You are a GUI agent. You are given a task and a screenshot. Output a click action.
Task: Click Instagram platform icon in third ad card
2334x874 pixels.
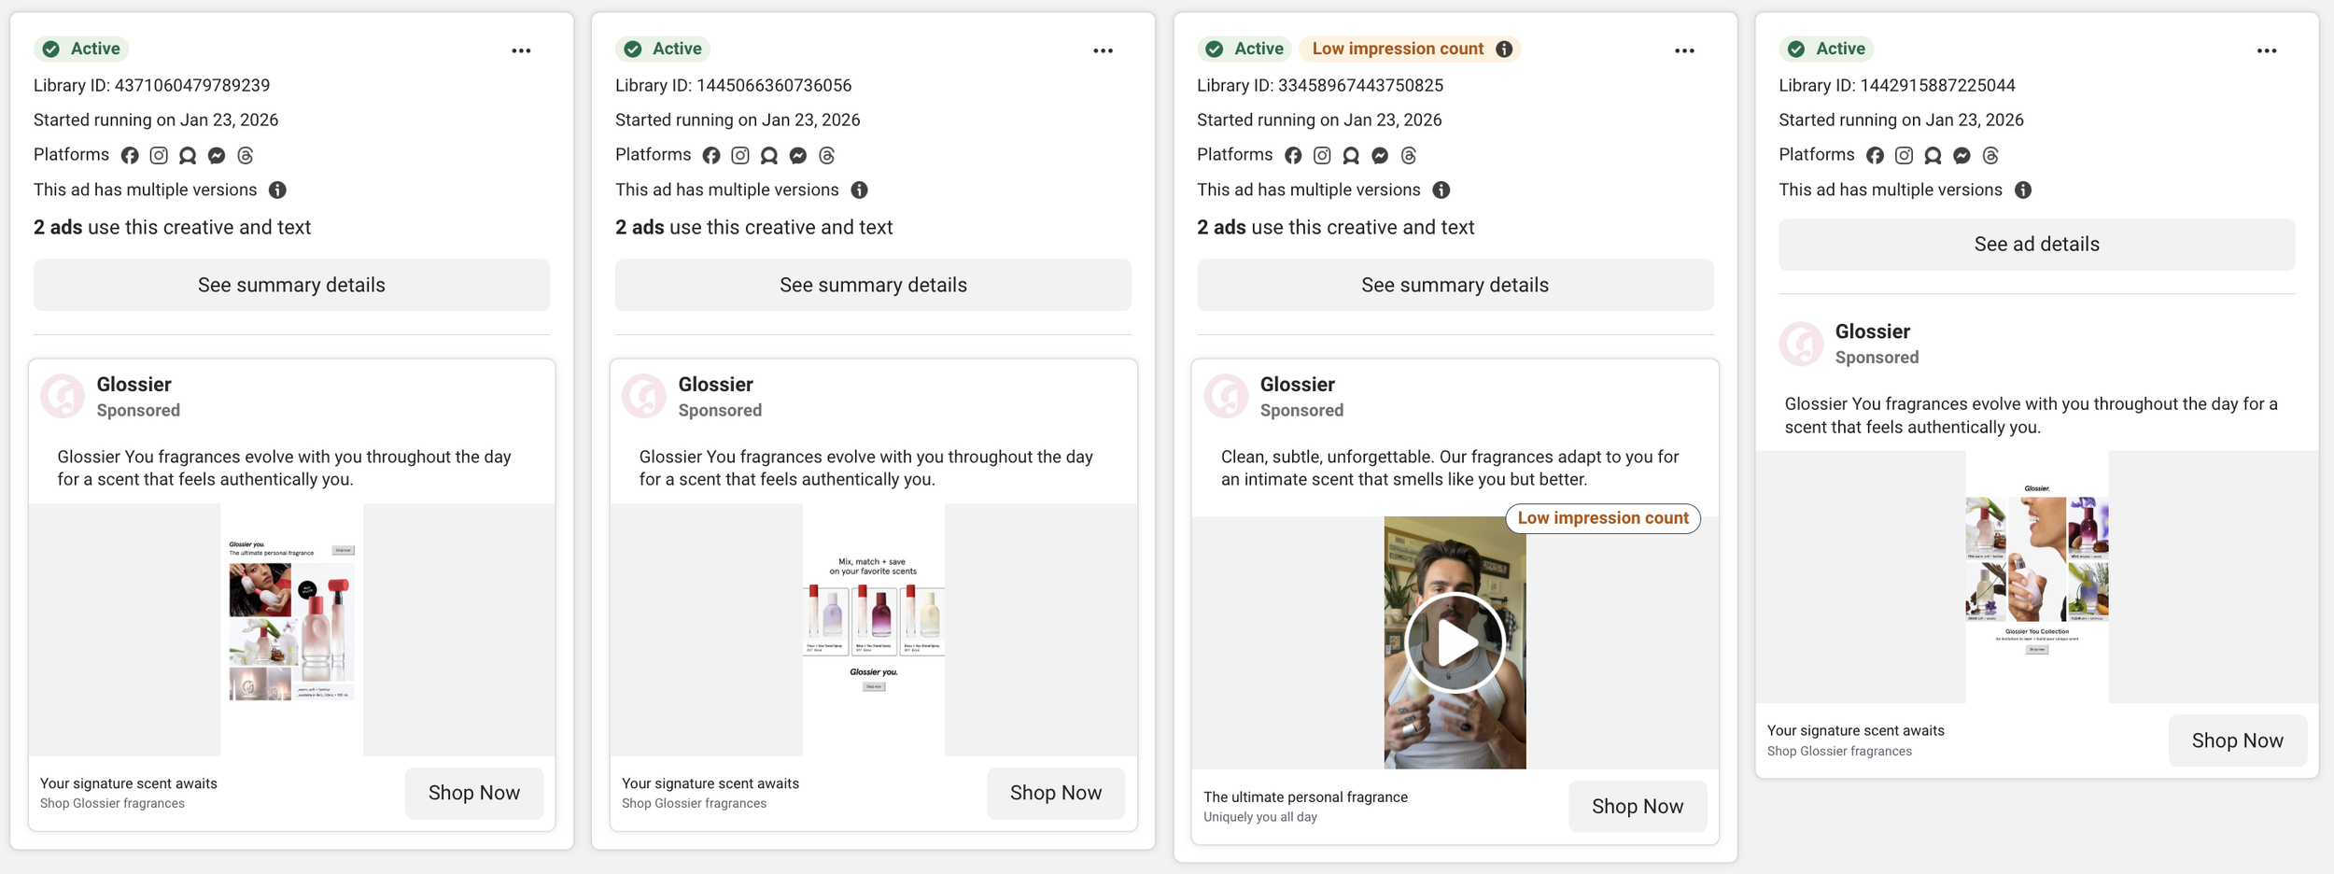tap(1322, 155)
